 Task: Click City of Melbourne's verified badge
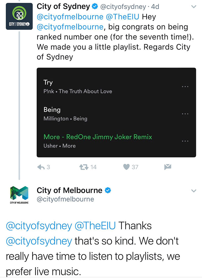click(x=108, y=190)
